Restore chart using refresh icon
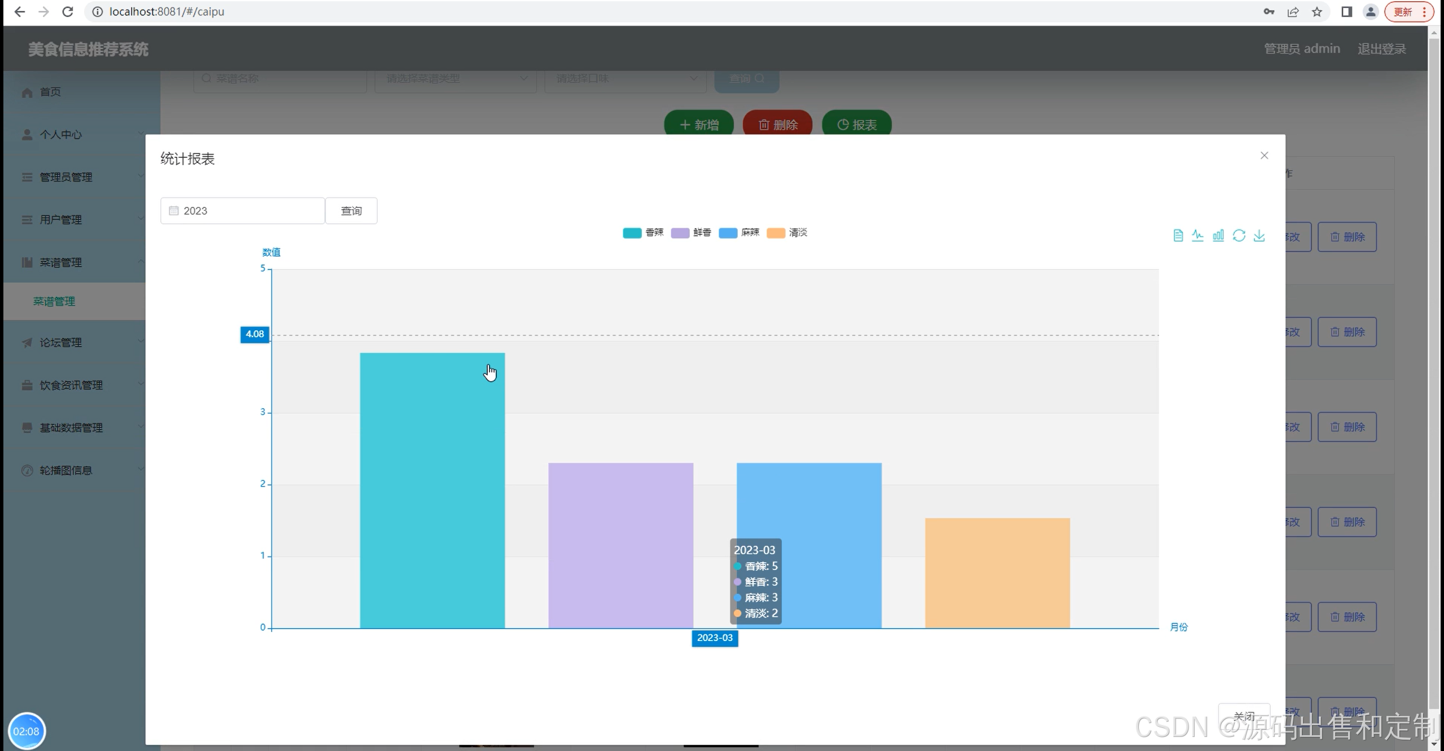This screenshot has width=1444, height=751. pyautogui.click(x=1239, y=236)
